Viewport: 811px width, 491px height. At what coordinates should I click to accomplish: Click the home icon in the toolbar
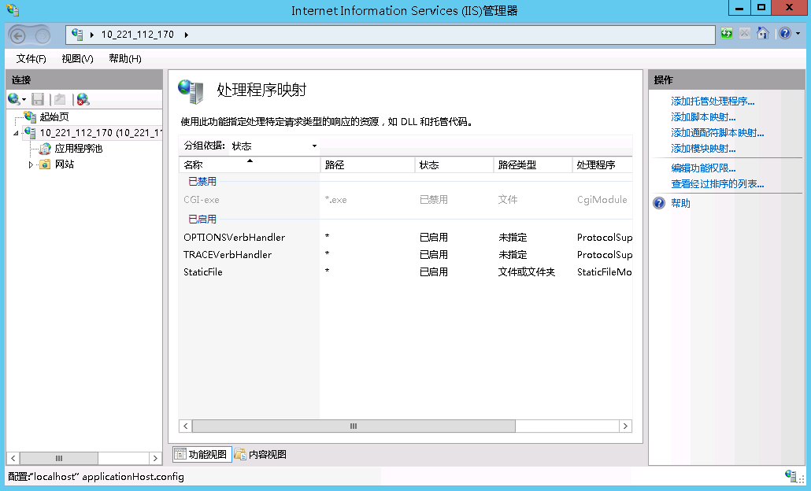tap(762, 34)
